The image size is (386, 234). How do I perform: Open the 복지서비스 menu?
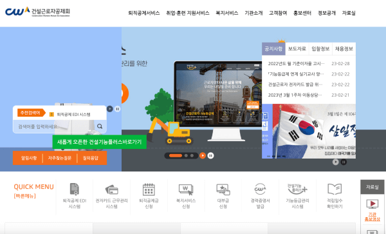coord(226,13)
